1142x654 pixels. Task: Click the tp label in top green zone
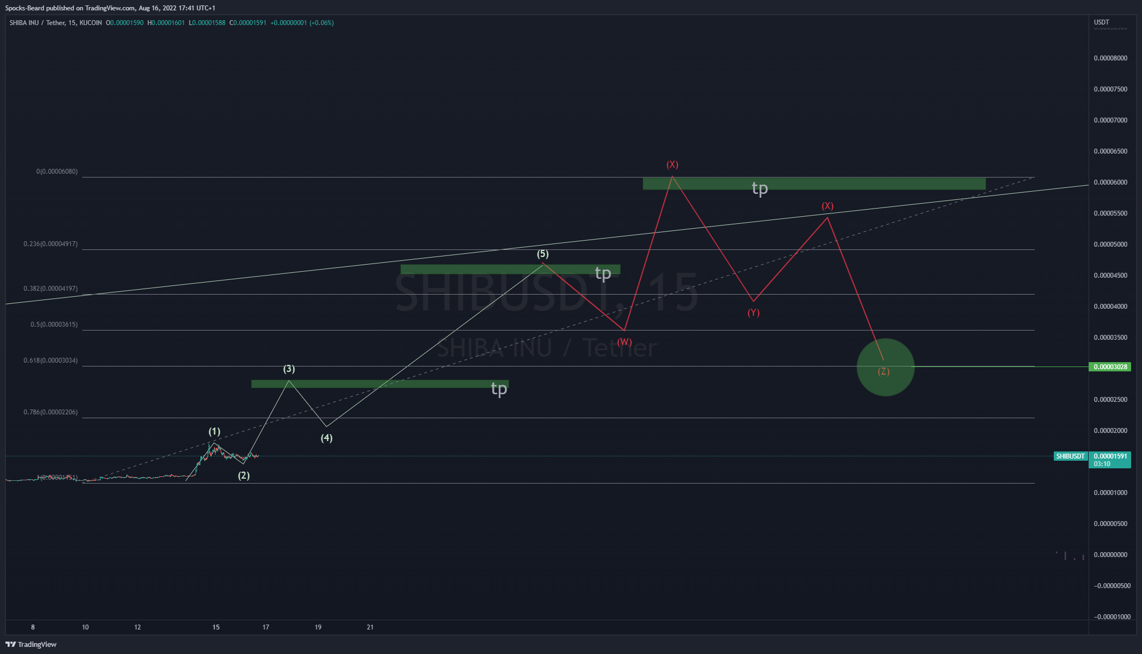pos(760,188)
